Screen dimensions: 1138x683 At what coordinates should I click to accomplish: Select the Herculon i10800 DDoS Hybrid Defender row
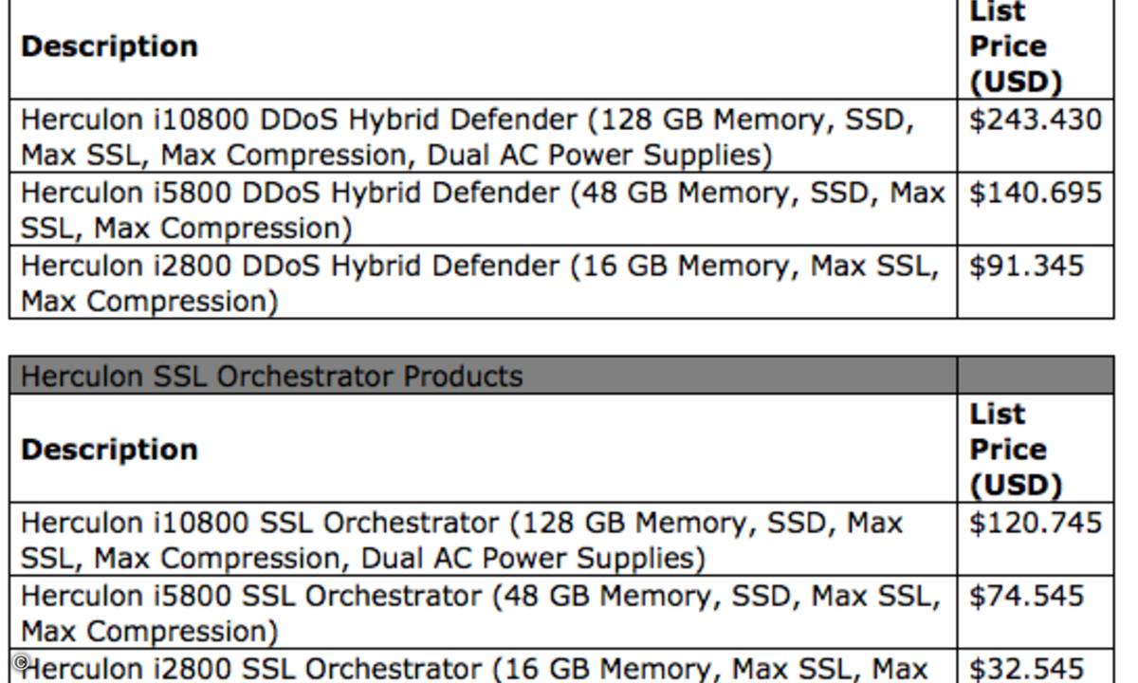(561, 136)
